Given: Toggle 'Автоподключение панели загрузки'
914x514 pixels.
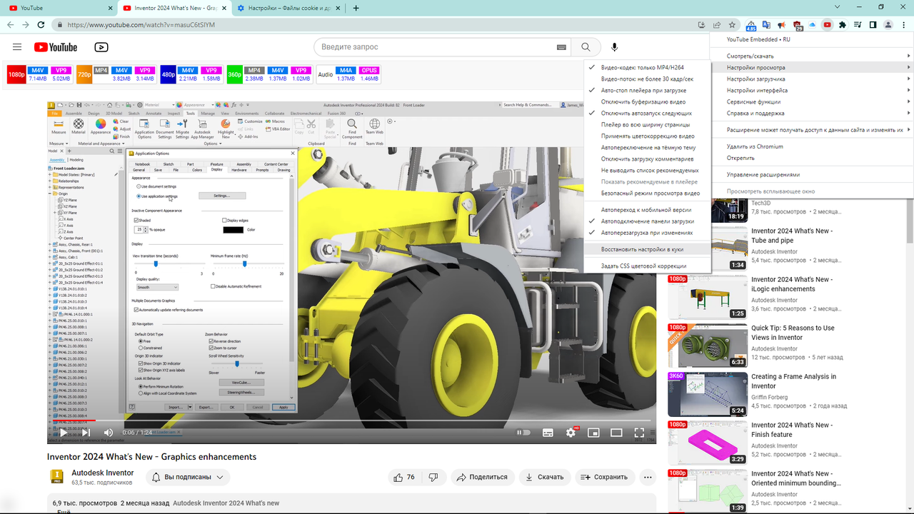Looking at the screenshot, I should click(648, 221).
